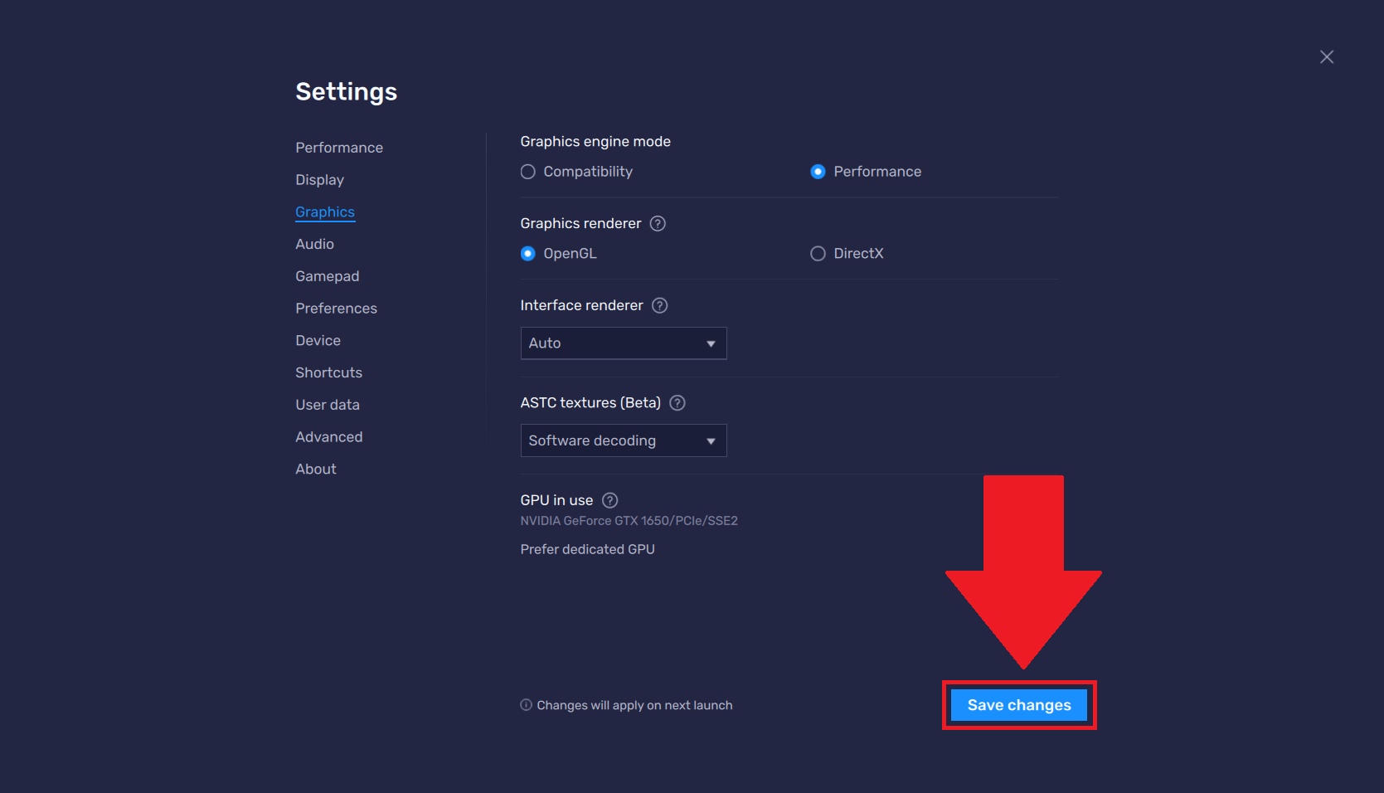Click the Save changes button
1384x793 pixels.
[x=1019, y=705]
